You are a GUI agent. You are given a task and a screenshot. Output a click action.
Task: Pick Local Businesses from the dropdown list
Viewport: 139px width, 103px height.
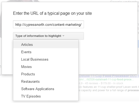[x=46, y=59]
